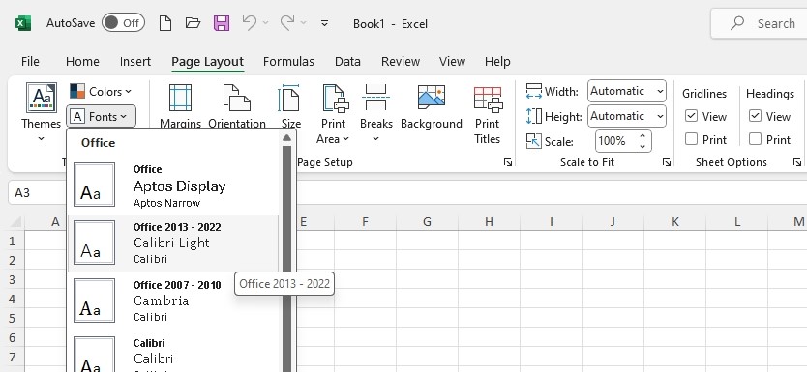
Task: Switch to the Home tab
Action: (x=82, y=61)
